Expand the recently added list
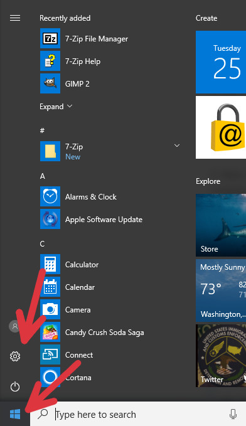 click(x=56, y=107)
